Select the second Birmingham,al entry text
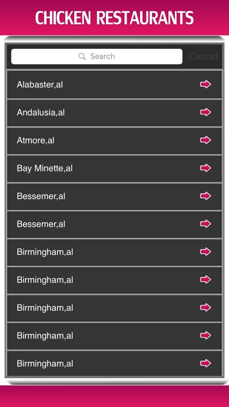 45,280
